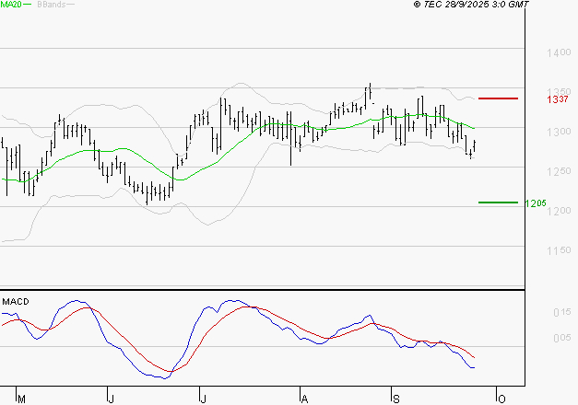The image size is (578, 405).
Task: Click the green 1205 support value
Action: click(x=536, y=203)
